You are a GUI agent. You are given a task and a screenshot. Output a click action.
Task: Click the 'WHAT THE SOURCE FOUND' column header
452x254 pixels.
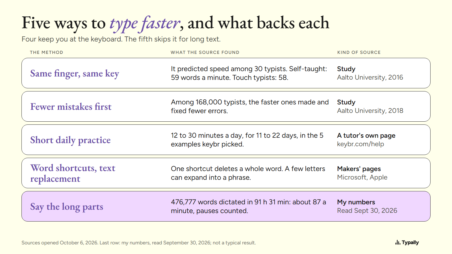pyautogui.click(x=205, y=52)
